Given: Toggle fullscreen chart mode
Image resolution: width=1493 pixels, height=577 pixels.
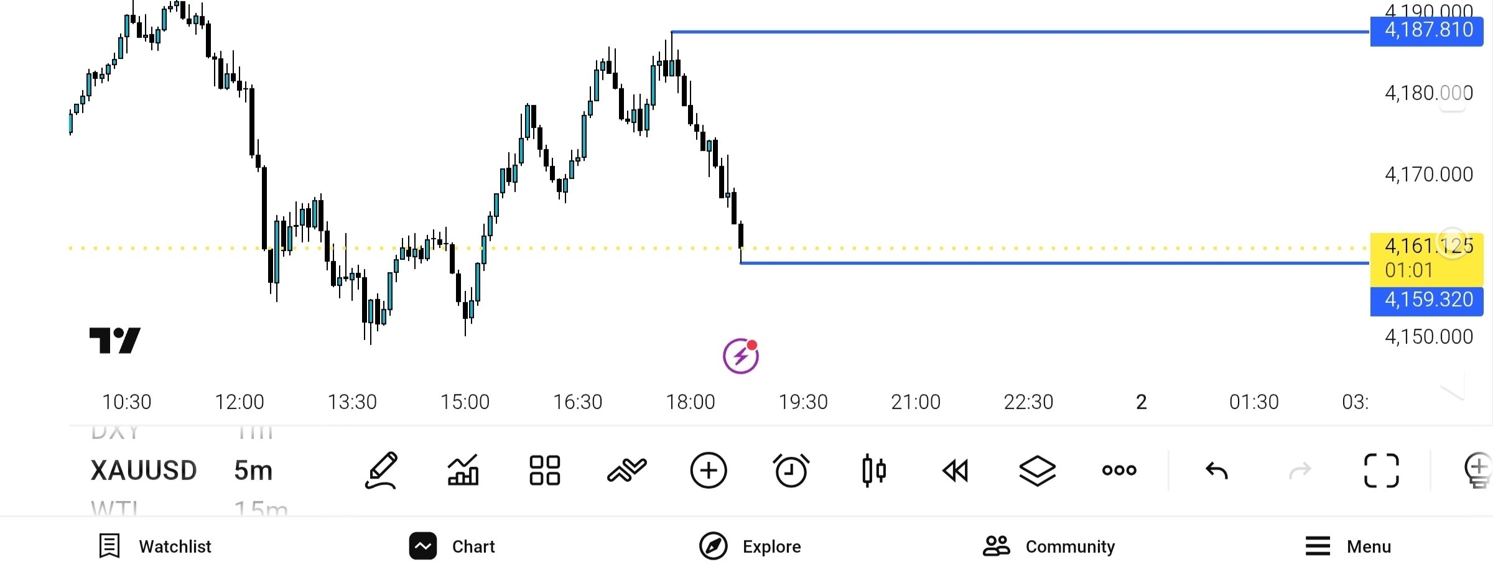Looking at the screenshot, I should tap(1382, 471).
